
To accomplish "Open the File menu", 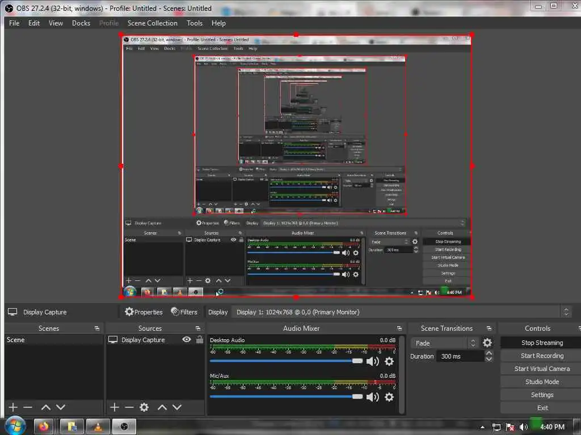I will pyautogui.click(x=14, y=23).
